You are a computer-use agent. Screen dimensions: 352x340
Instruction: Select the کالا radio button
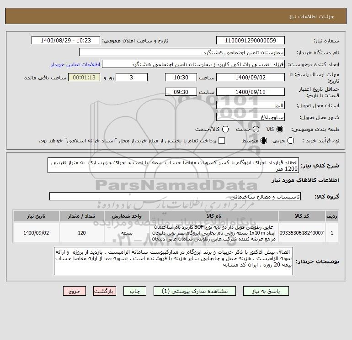coord(280,129)
